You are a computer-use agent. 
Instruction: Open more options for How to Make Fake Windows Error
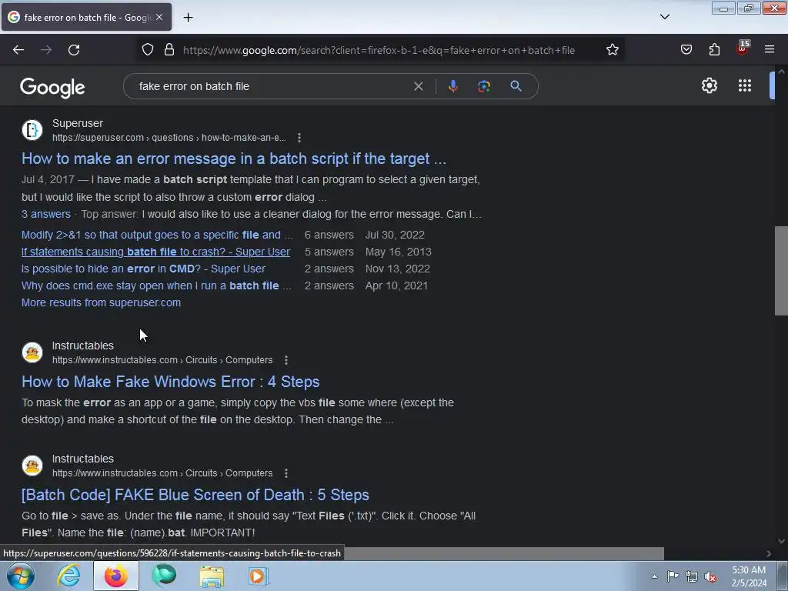tap(286, 360)
